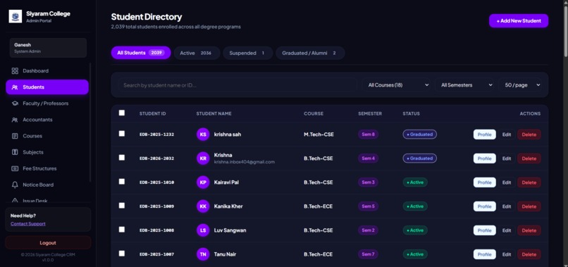
Task: Click the TN avatar for Tanu Nair
Action: (203, 254)
